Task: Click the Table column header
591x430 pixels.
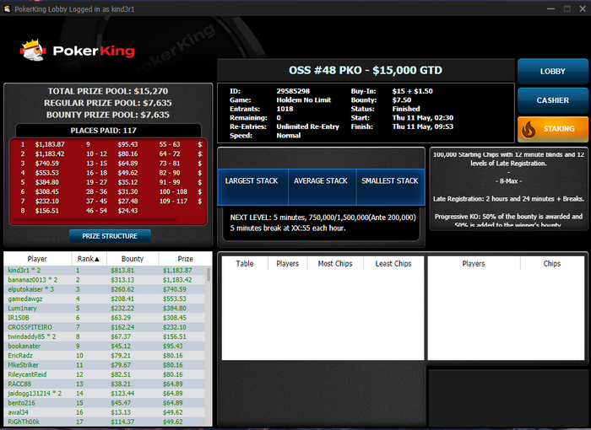Action: pos(245,264)
